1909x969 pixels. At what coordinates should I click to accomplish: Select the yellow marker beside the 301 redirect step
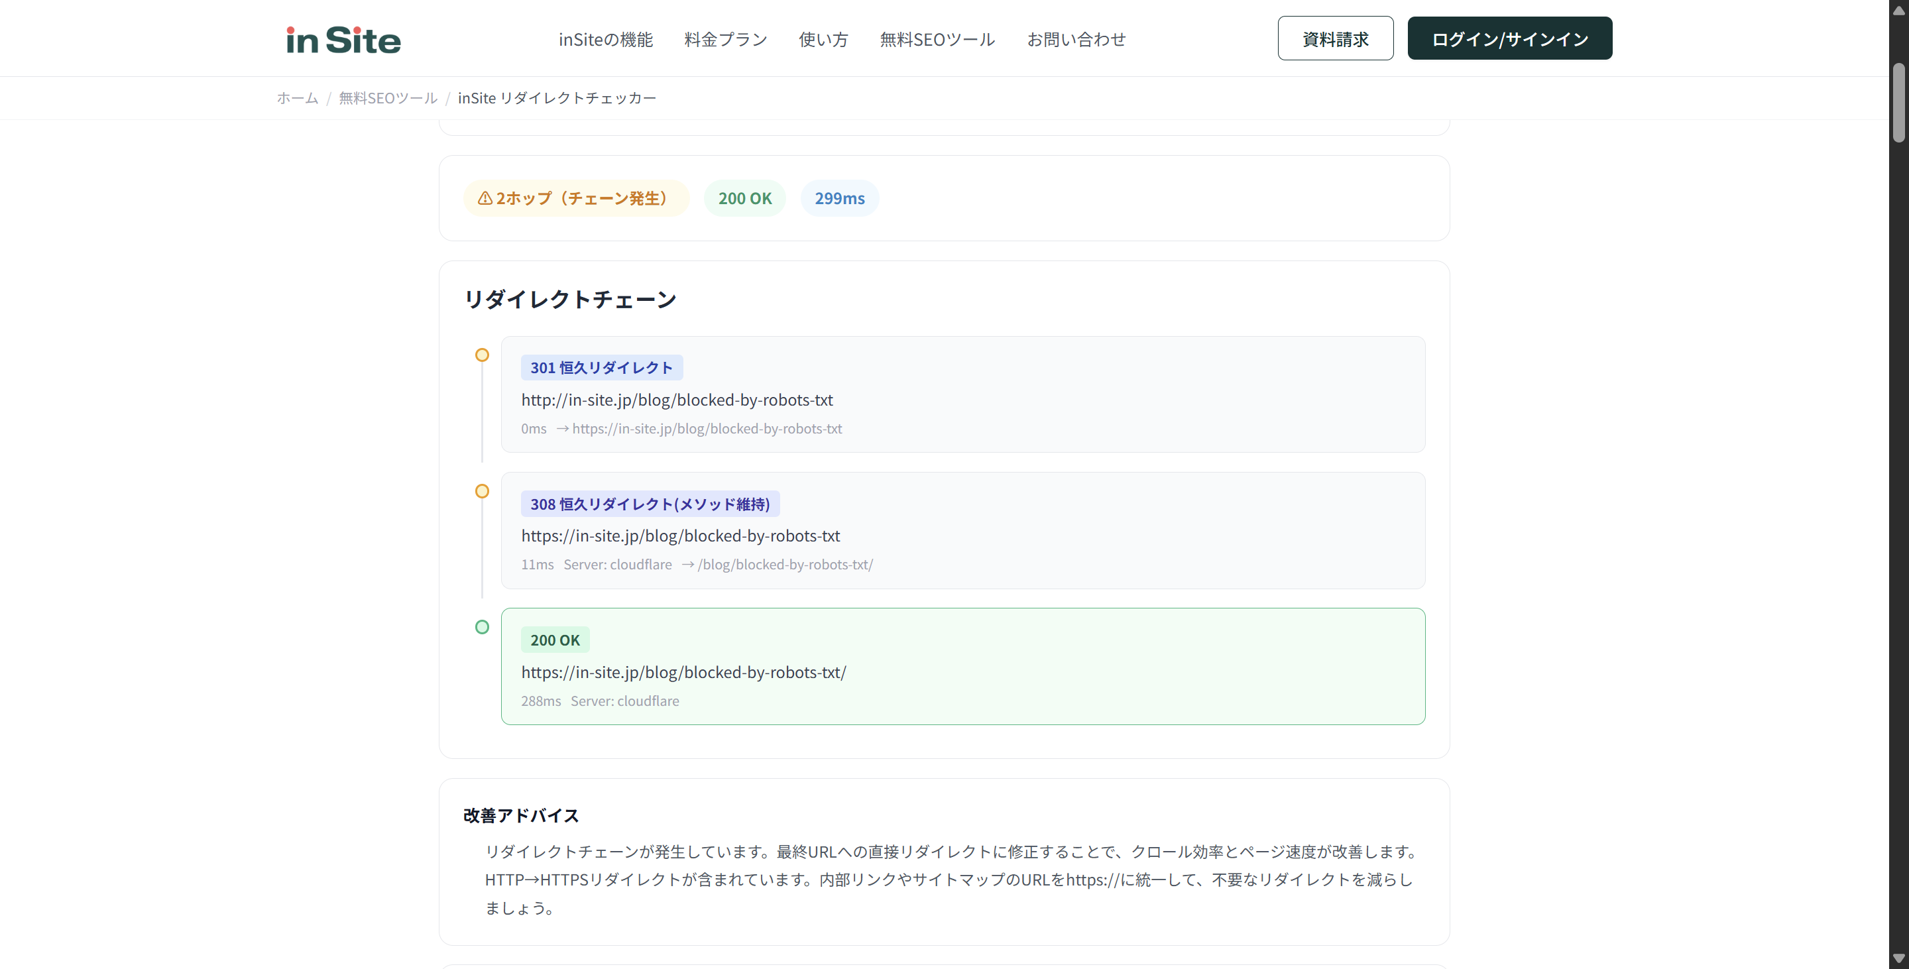(482, 355)
